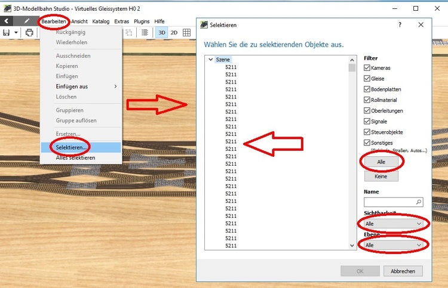Click the help question mark in Selektieren dialog
This screenshot has height=288, width=448.
click(x=400, y=25)
